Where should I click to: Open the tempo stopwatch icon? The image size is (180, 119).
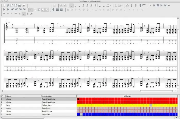pos(127,5)
